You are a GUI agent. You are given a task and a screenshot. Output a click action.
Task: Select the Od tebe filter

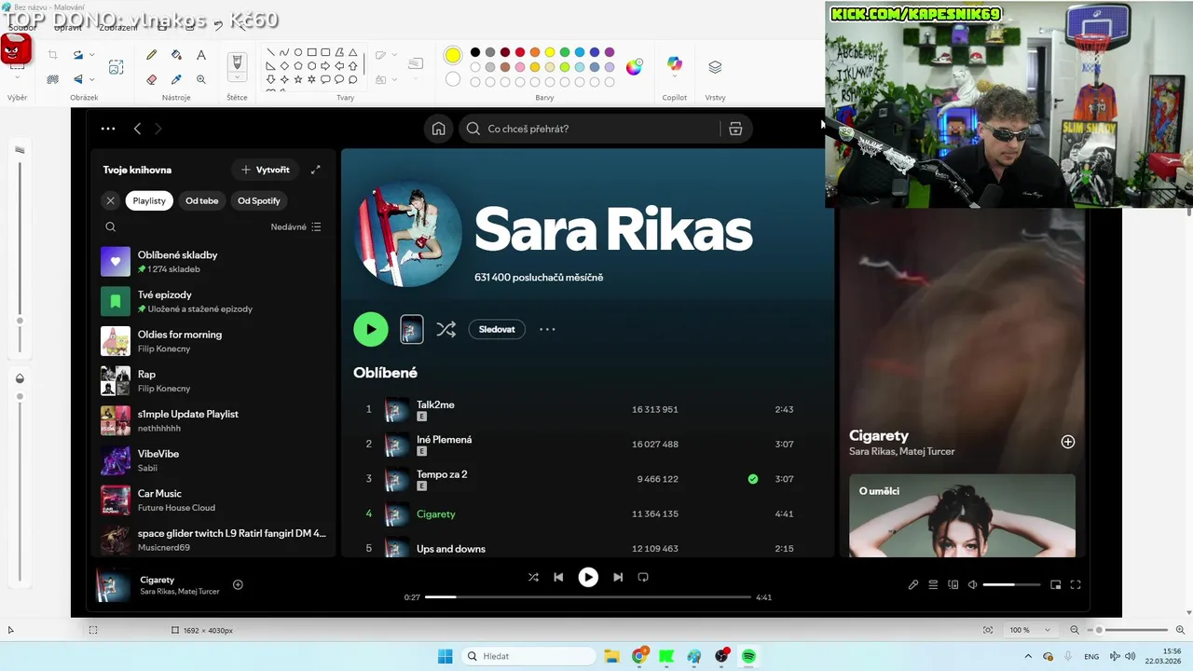pos(201,200)
